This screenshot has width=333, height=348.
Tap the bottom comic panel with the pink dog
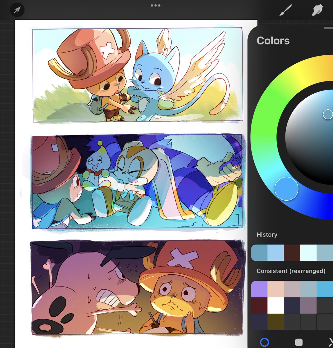[x=136, y=287]
